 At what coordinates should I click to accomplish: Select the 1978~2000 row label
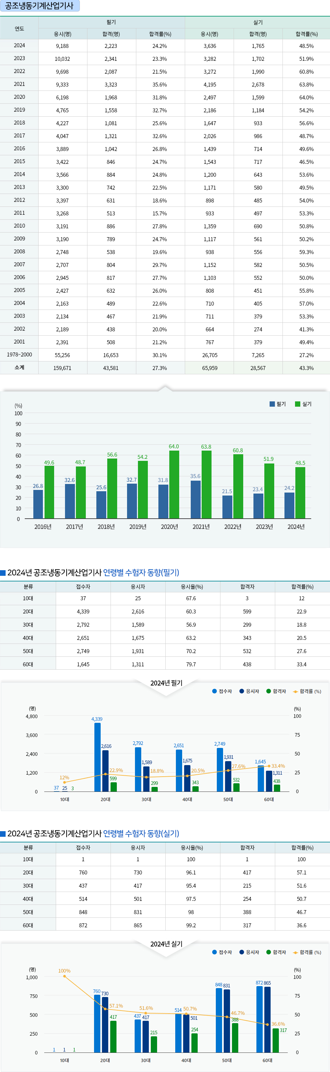19,354
